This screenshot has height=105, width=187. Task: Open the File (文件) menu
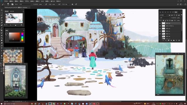pos(6,1)
